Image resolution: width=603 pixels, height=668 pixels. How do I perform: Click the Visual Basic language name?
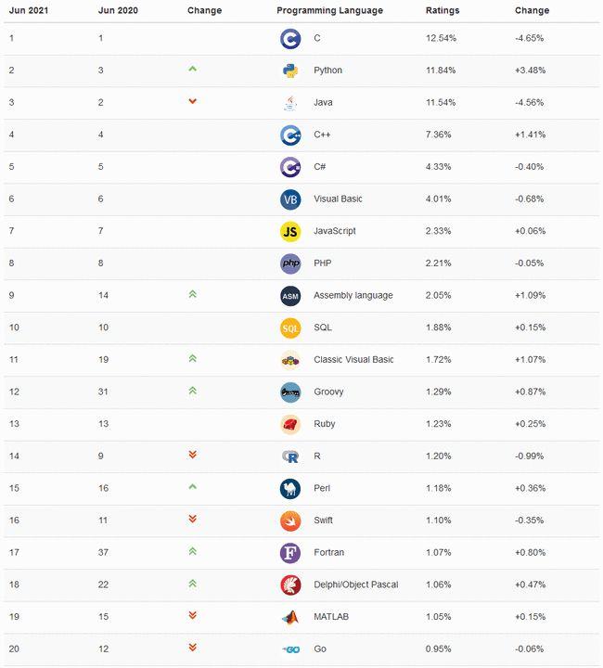click(338, 199)
